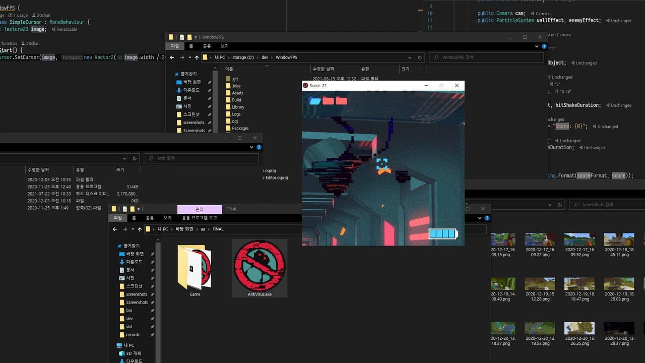Sort by 수정한 날짜 in arch window
This screenshot has width=645, height=363.
(x=38, y=170)
